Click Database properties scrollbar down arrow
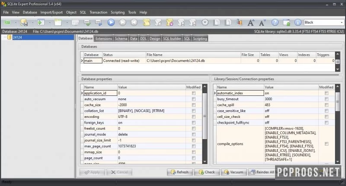This screenshot has height=186, width=346. tap(205, 162)
